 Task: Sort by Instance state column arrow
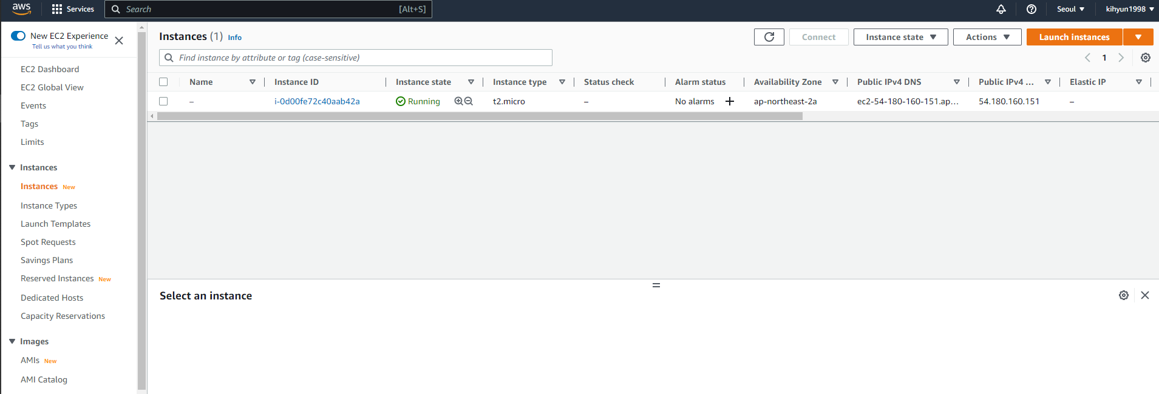pyautogui.click(x=471, y=82)
